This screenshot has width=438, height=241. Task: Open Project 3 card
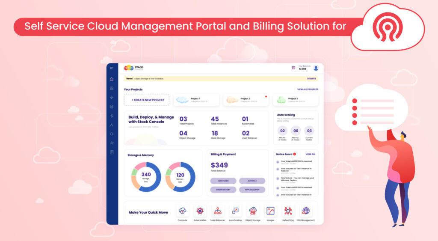tap(296, 100)
